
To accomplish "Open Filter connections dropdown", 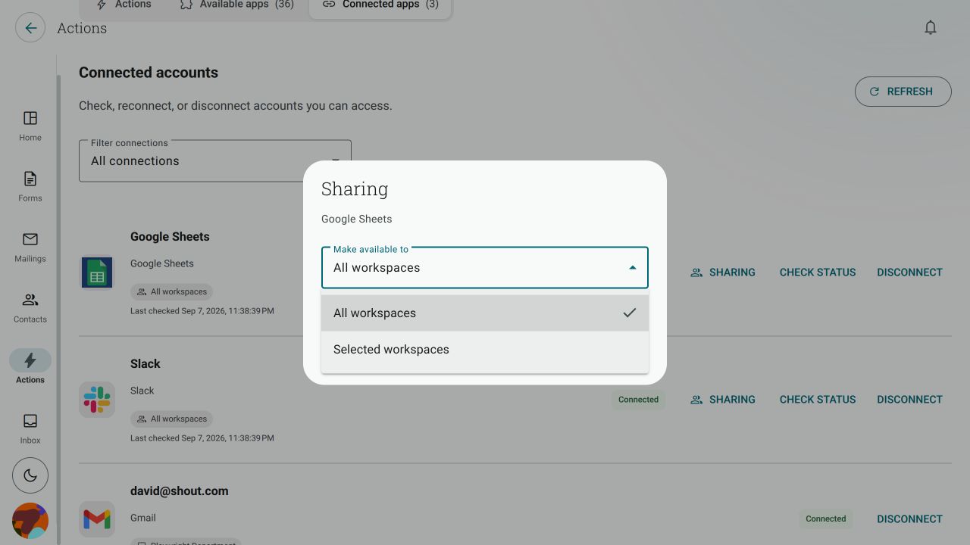I will (x=215, y=160).
